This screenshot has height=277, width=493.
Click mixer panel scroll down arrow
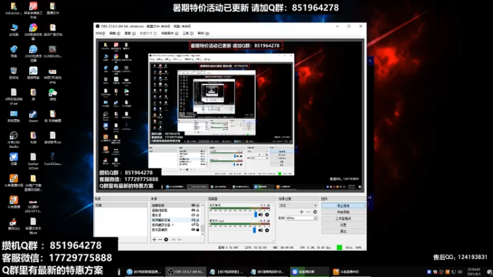pyautogui.click(x=272, y=241)
